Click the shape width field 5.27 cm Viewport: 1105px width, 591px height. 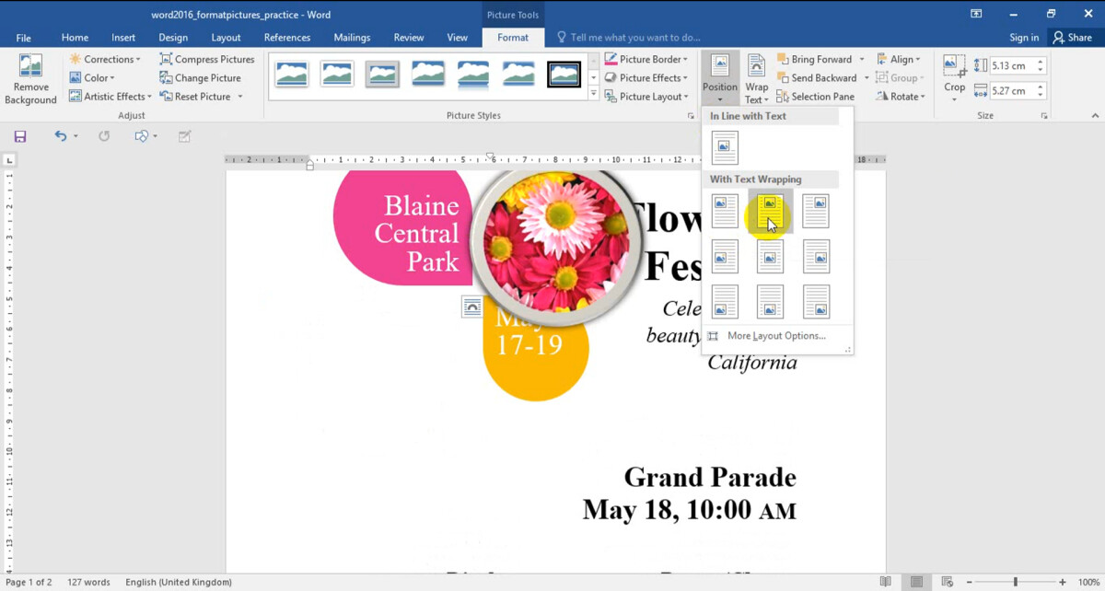pos(1011,90)
